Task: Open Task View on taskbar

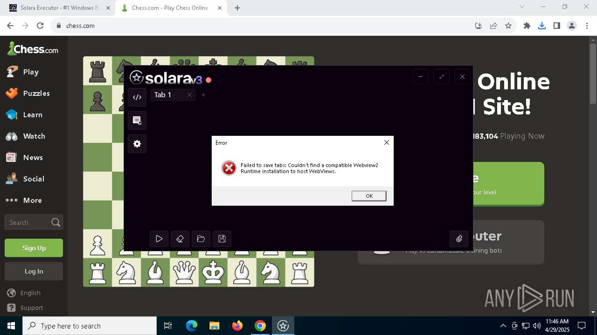Action: [168, 326]
